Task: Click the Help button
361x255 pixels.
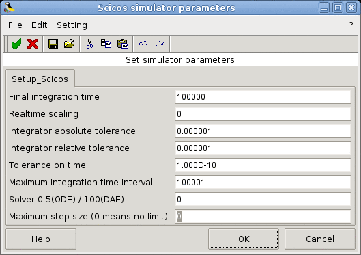Action: coord(41,239)
